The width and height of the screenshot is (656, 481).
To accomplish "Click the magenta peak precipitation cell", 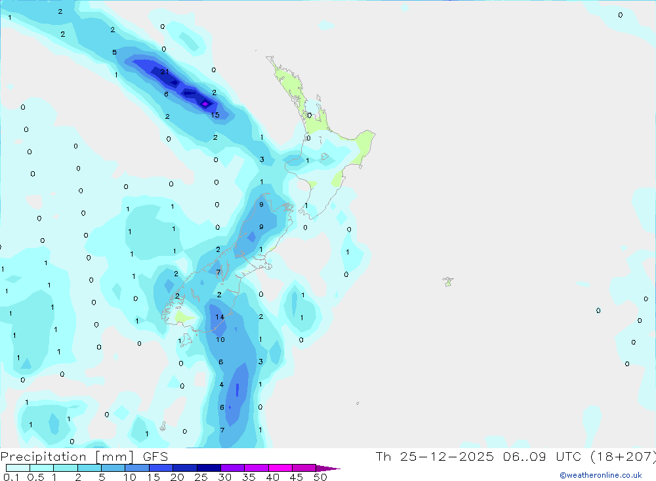I will [205, 104].
